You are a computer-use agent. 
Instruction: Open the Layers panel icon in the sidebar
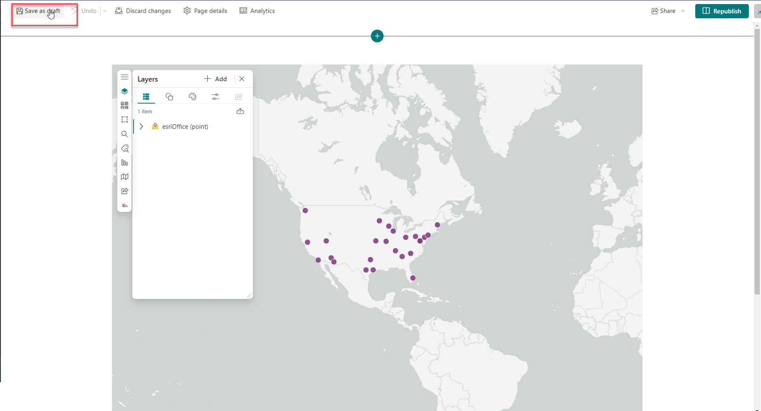tap(125, 91)
